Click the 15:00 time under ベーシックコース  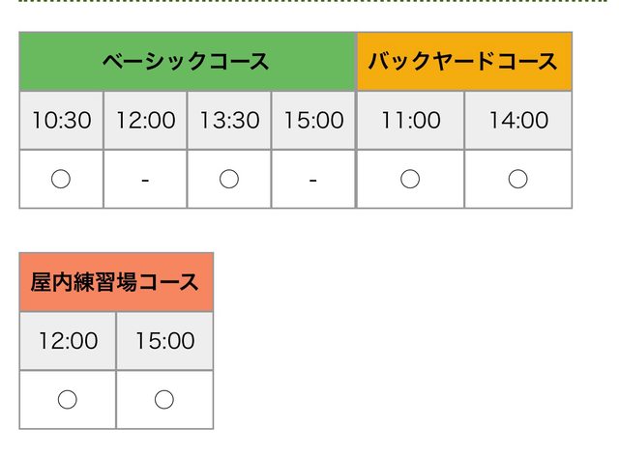click(313, 121)
